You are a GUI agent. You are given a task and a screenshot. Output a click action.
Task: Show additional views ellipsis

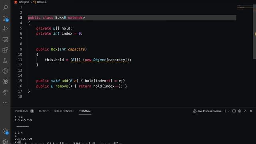pos(5,102)
